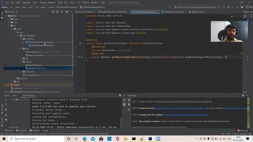Click the wrench settings icon in Event Log toolbar
This screenshot has height=142, width=253.
[129, 110]
